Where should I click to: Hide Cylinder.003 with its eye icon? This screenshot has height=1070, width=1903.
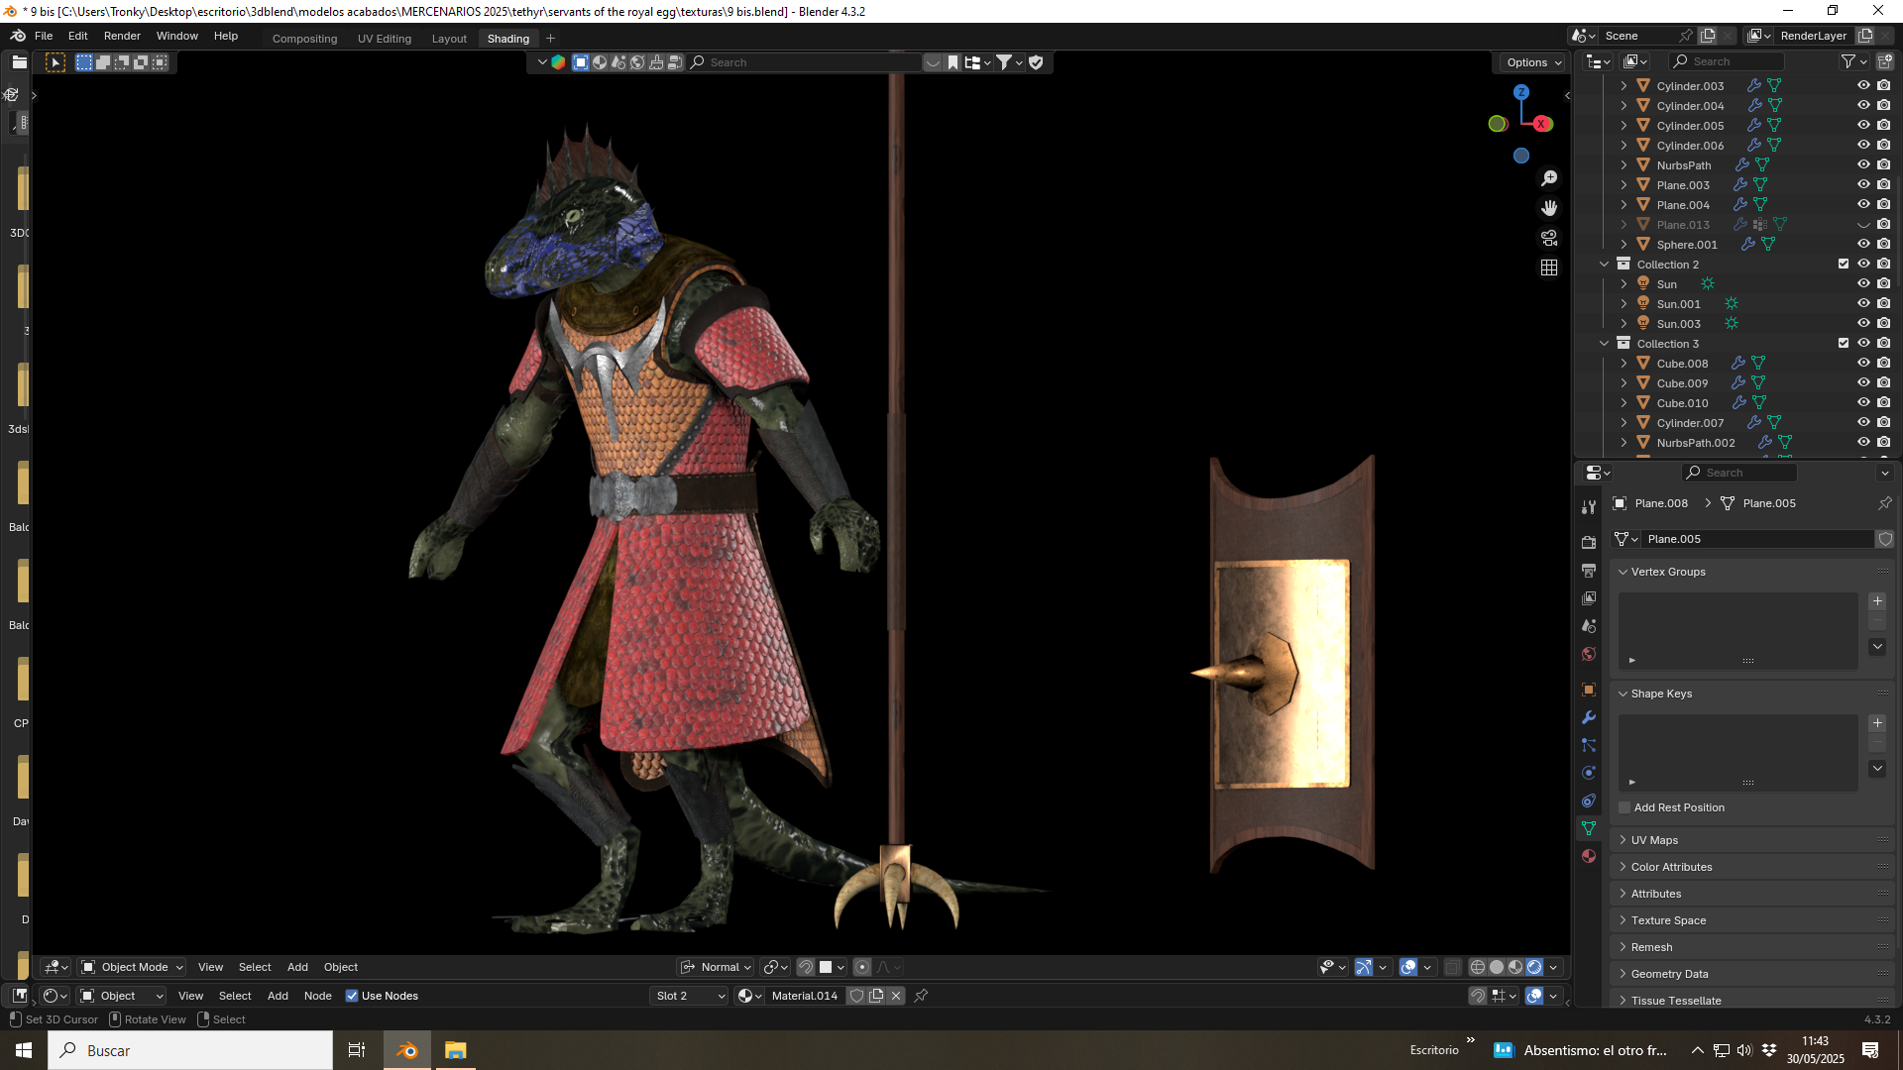[x=1863, y=86]
